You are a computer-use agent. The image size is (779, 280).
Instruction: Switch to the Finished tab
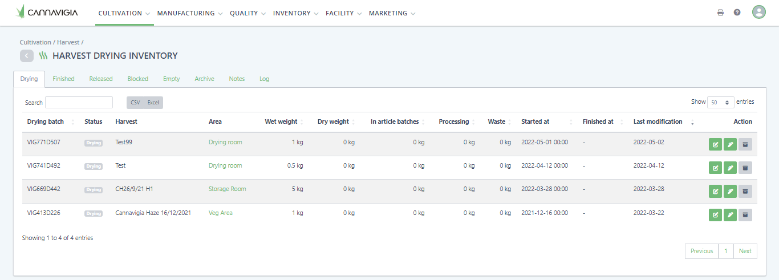coord(63,79)
